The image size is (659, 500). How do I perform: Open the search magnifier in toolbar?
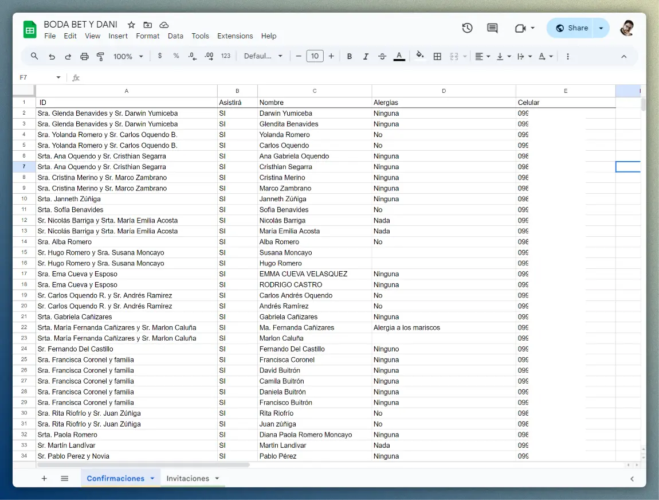[34, 56]
